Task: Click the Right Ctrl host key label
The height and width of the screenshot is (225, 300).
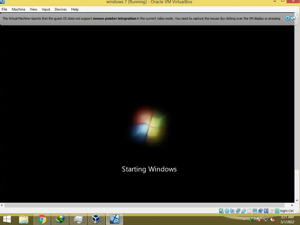Action: [287, 211]
